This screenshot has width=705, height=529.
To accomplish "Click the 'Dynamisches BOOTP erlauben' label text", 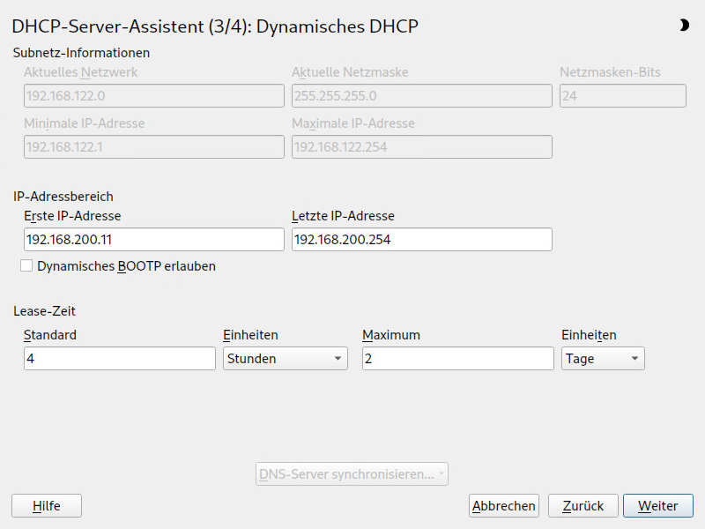I will point(126,265).
